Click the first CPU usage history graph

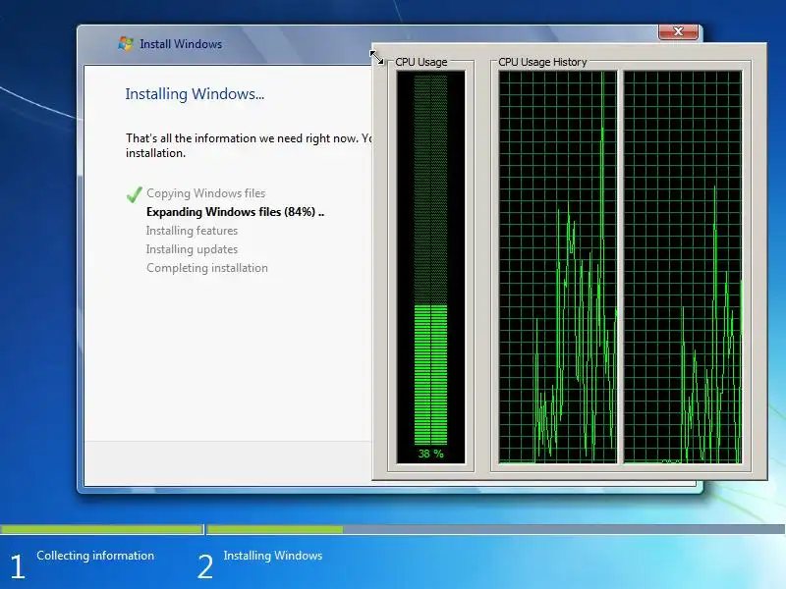[x=558, y=267]
